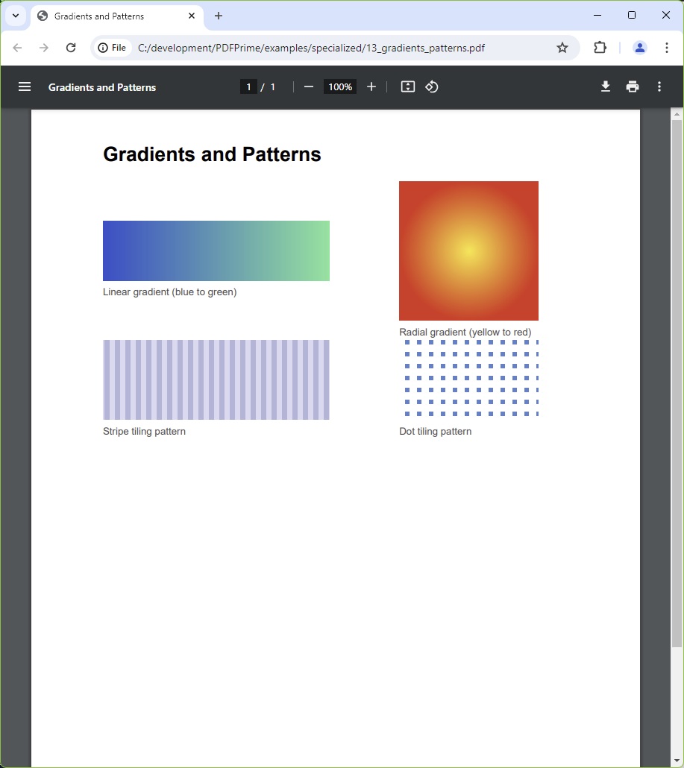Bookmark this page with the star icon

point(562,47)
